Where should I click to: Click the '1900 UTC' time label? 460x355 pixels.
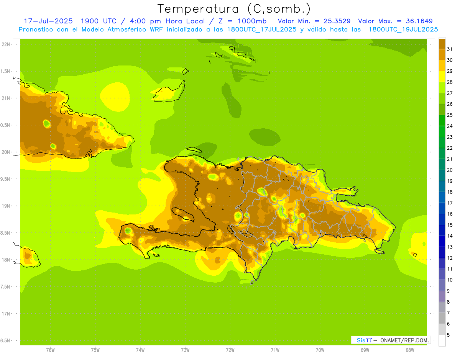99,21
